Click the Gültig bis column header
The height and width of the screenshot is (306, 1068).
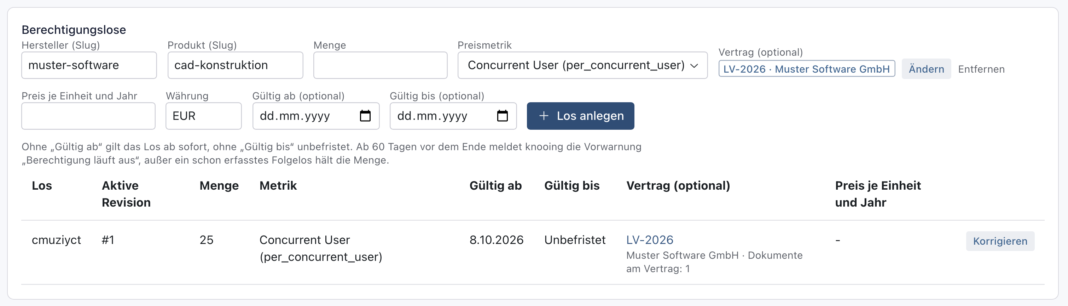(x=572, y=186)
